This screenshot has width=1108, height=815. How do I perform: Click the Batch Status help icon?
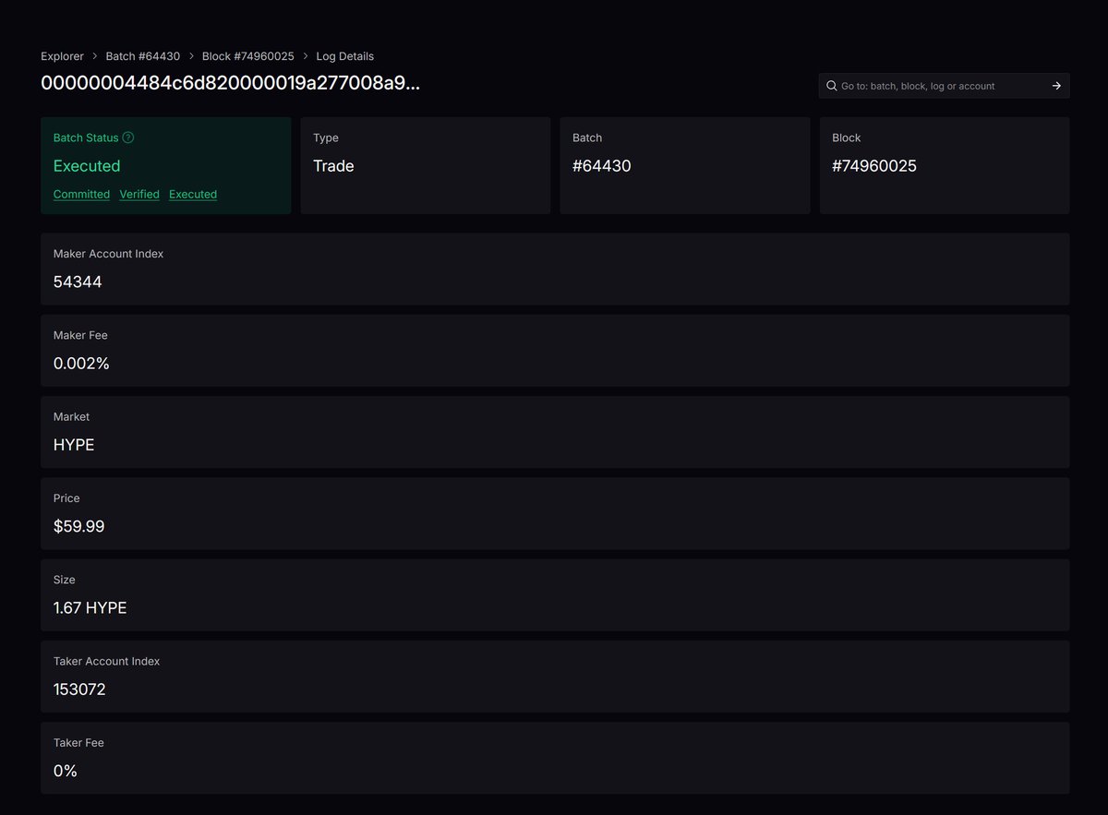coord(128,138)
